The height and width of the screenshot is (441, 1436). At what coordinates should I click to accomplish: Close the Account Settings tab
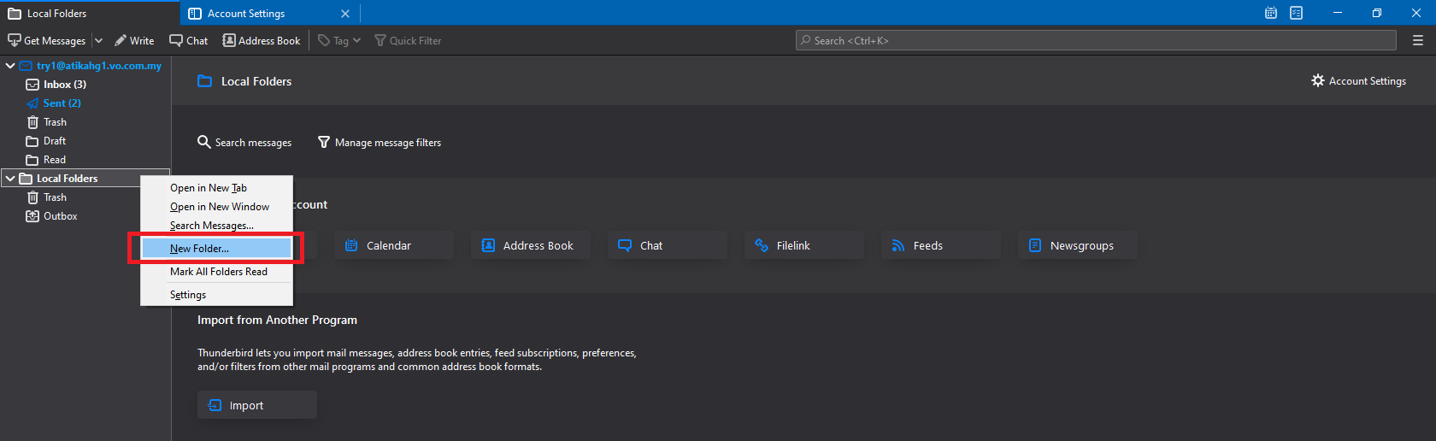(345, 14)
